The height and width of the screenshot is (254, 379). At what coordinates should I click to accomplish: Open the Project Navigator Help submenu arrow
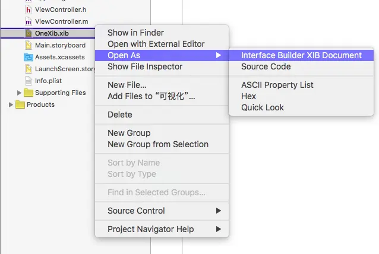coord(219,229)
